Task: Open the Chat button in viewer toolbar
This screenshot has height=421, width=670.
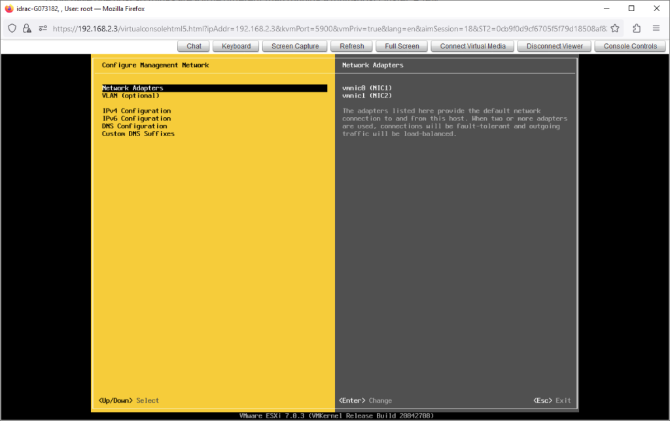Action: (194, 46)
